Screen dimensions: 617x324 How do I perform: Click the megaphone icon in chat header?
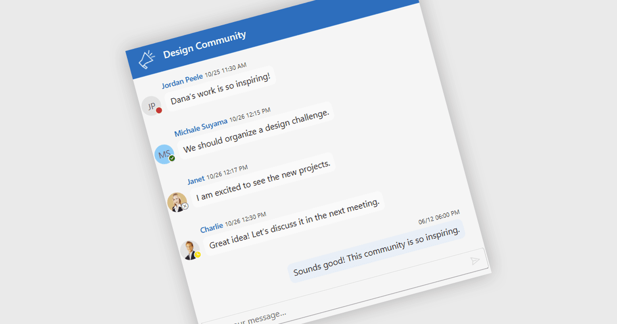pyautogui.click(x=147, y=59)
